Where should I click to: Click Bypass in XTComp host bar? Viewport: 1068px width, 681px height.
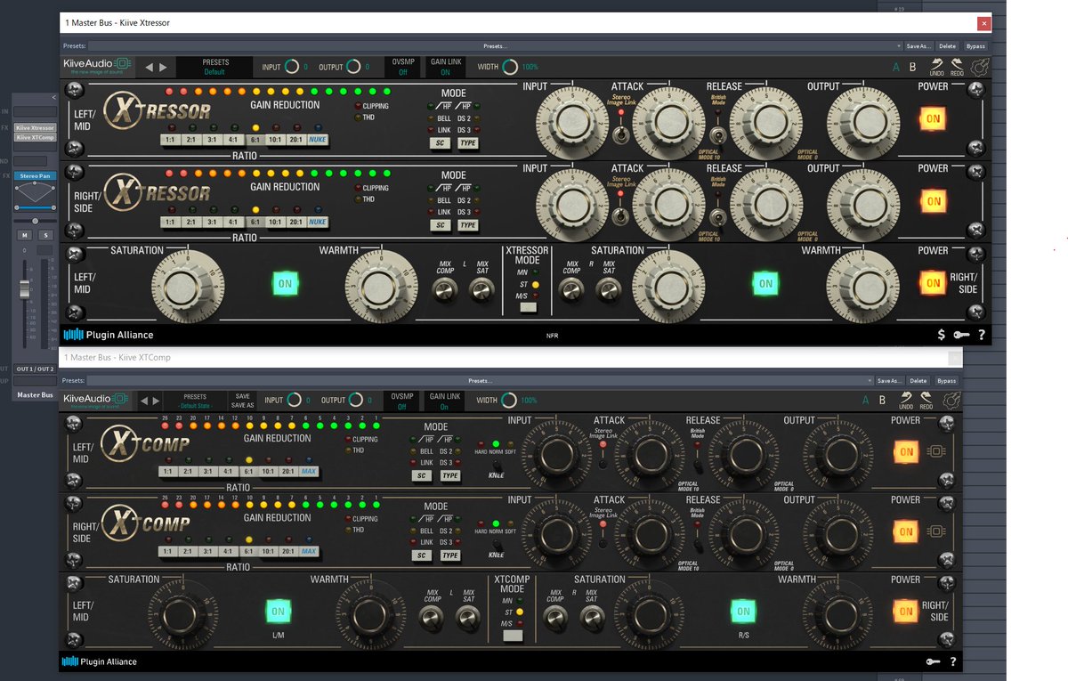coord(946,380)
